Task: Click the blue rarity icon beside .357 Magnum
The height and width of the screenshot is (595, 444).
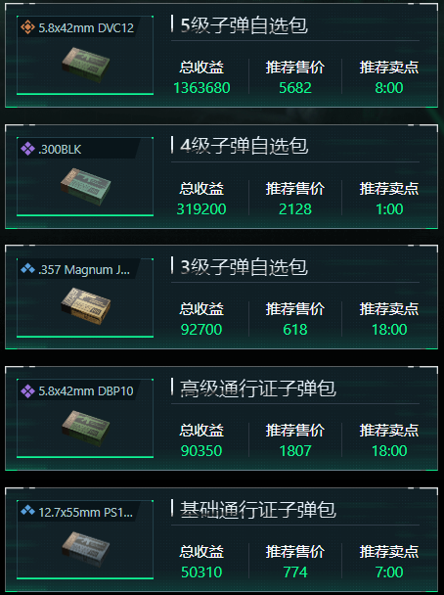Action: click(x=27, y=269)
